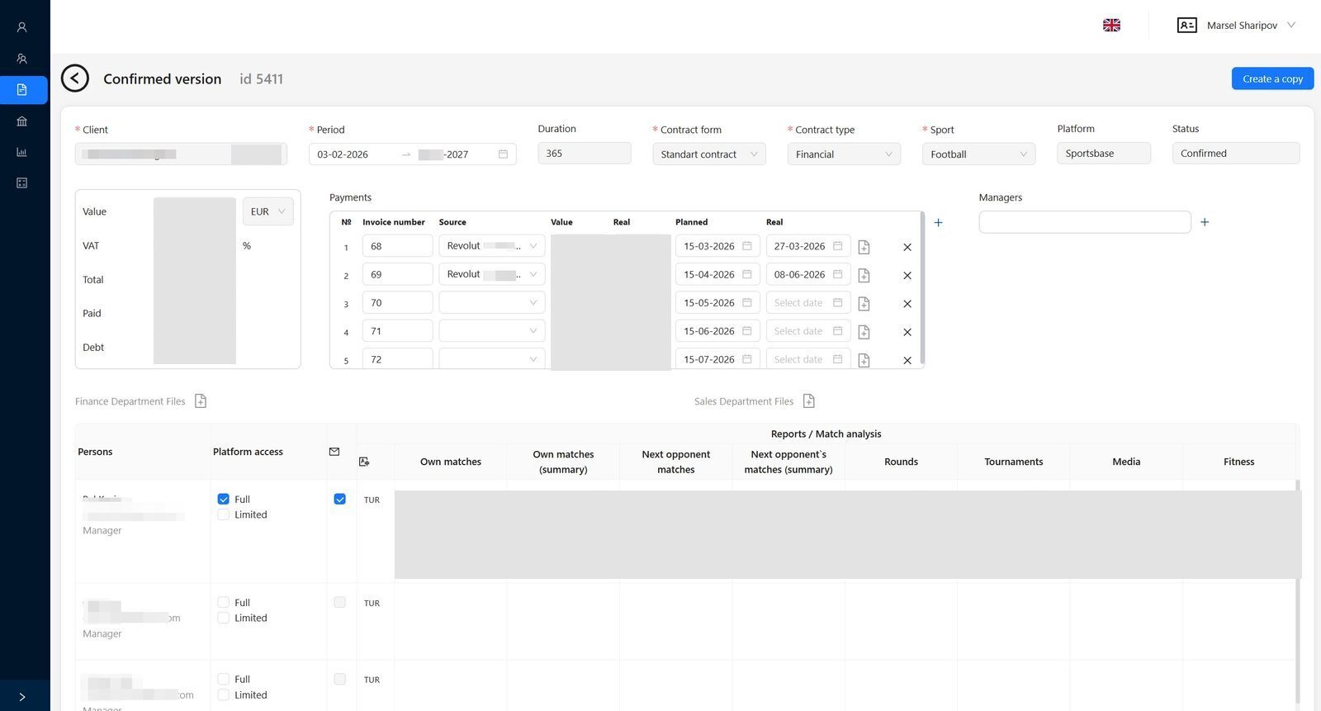Remove payment row with invoice 70
The image size is (1321, 711).
[907, 304]
